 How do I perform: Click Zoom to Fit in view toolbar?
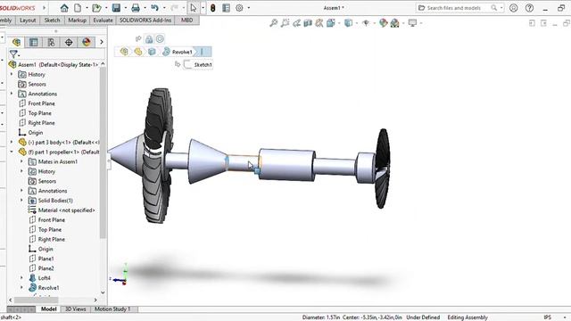coord(274,23)
